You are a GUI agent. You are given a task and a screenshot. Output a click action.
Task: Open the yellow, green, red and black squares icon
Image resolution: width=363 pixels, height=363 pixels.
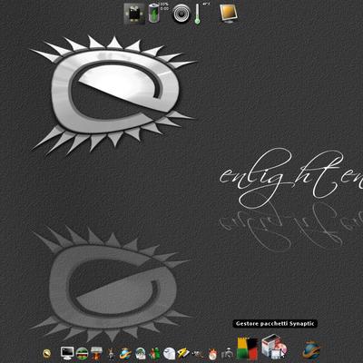tap(248, 348)
